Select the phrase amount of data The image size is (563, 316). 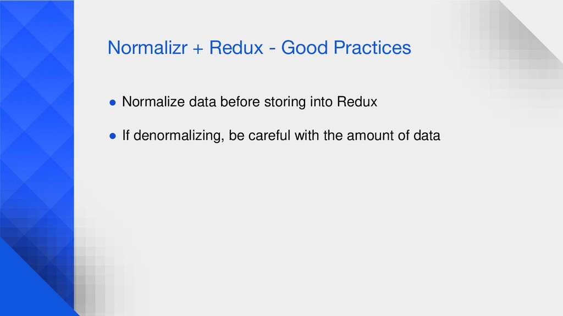394,136
